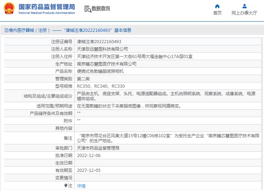
Task: Click the 其他内容 row label
Action: click(64, 128)
